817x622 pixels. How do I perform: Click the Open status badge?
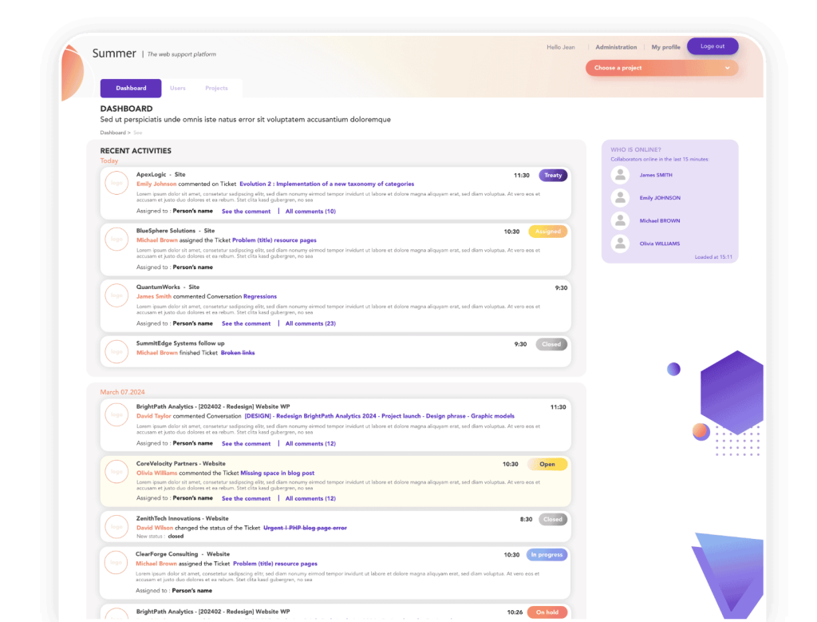(547, 464)
